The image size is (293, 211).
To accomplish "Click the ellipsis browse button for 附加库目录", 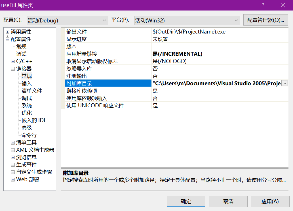I will (x=284, y=83).
